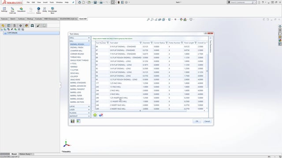Open the Diameter column filter
This screenshot has height=158, width=282.
pos(152,43)
